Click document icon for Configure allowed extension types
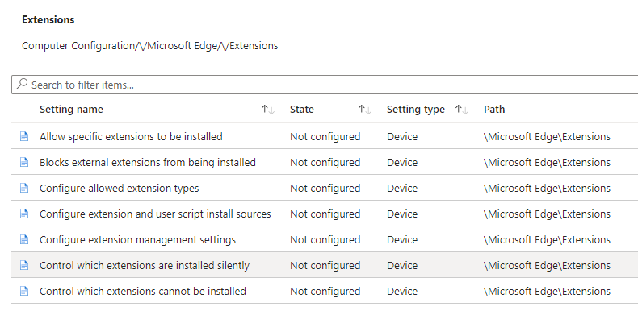638x311 pixels. click(24, 188)
